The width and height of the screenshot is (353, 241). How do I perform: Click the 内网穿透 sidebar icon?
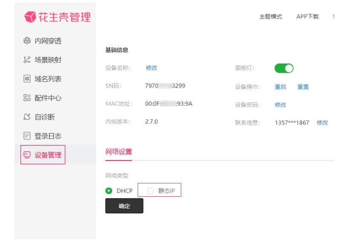[x=27, y=41]
